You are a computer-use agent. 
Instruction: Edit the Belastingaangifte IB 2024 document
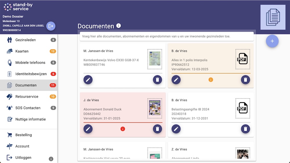point(176,129)
